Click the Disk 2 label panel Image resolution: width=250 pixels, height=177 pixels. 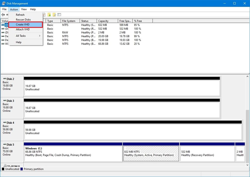coord(12,86)
